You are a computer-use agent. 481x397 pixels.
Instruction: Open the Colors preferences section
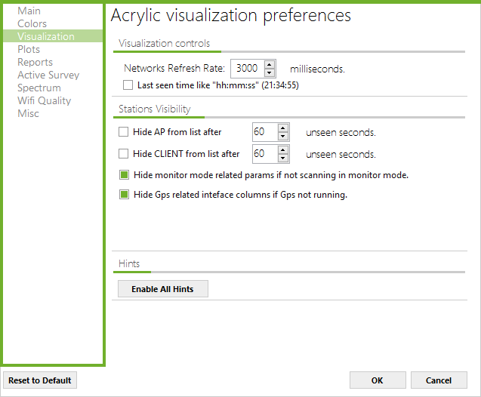pyautogui.click(x=32, y=23)
